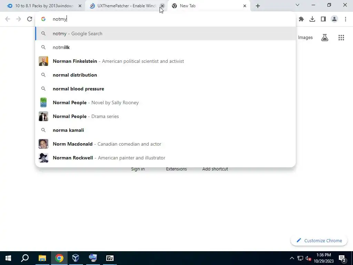Image resolution: width=353 pixels, height=265 pixels.
Task: Open the Downloads tray icon
Action: (312, 19)
